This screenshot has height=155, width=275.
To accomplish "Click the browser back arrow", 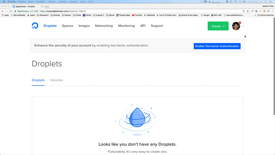I will [x=3, y=11].
